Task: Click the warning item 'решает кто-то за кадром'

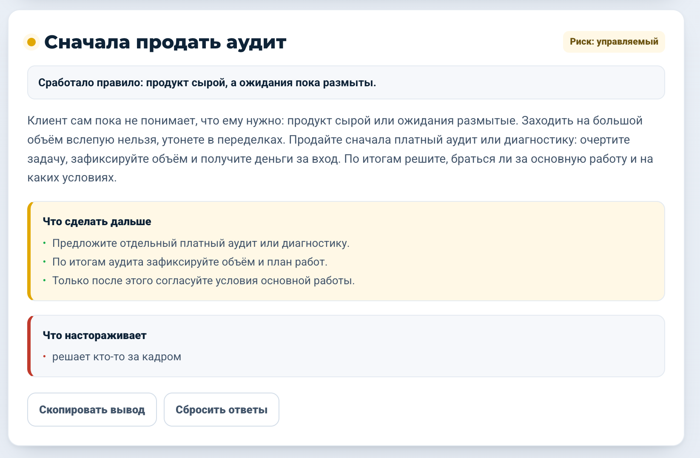Action: tap(117, 356)
